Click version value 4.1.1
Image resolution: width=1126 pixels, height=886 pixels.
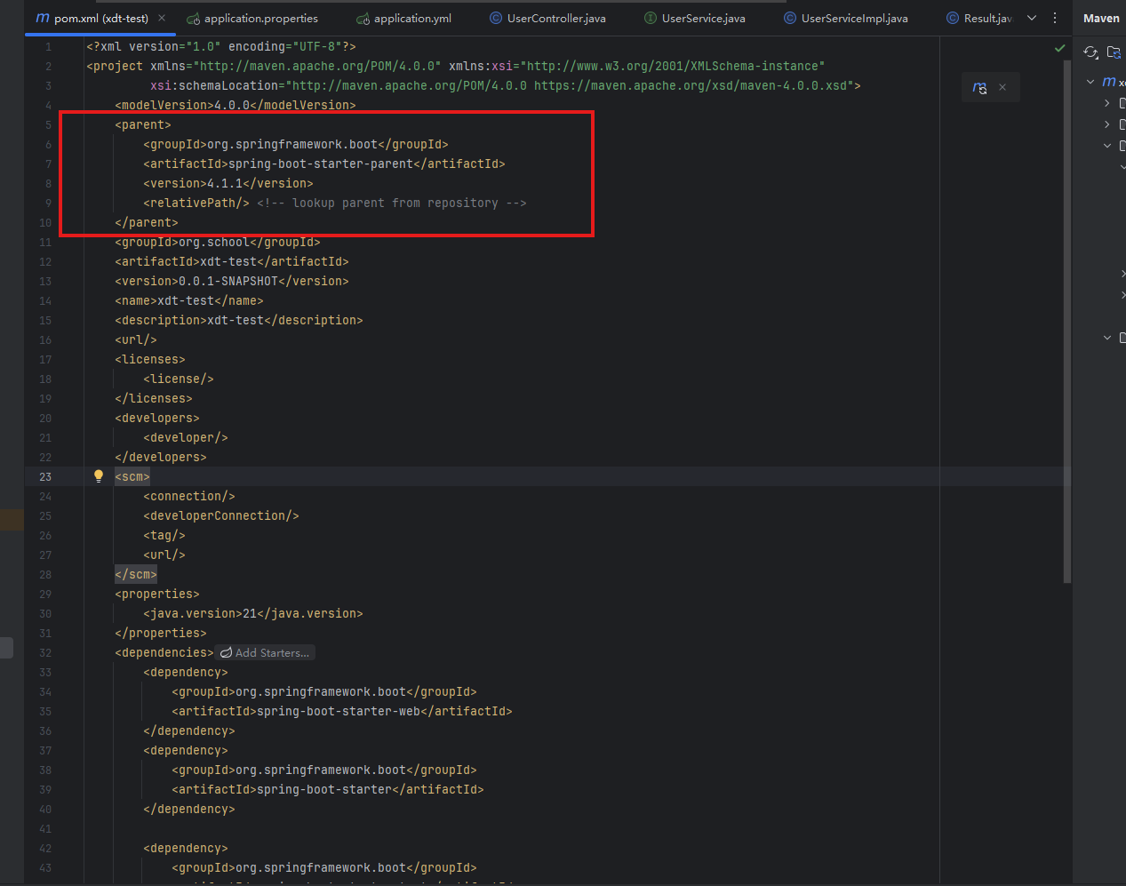[225, 183]
